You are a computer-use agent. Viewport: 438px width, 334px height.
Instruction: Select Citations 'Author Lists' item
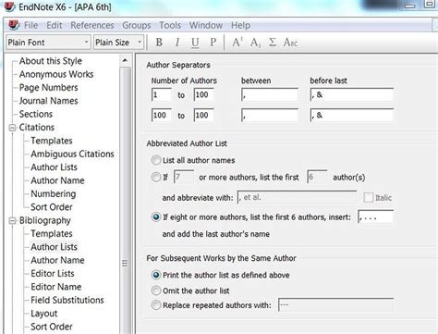point(54,167)
